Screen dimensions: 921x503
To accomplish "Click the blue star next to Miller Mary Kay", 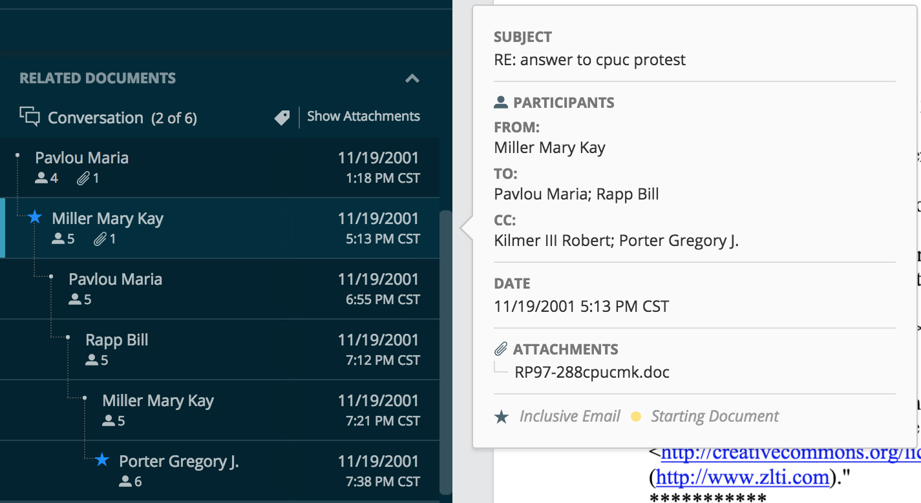I will [35, 218].
